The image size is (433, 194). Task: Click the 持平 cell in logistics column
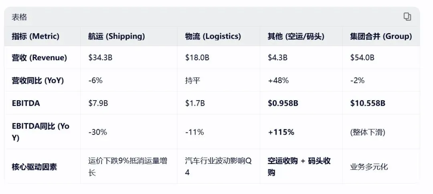pos(192,80)
